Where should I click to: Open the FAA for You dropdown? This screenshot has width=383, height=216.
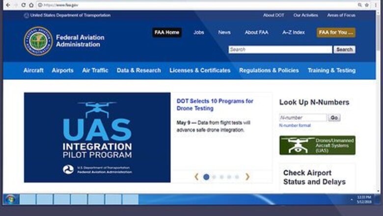point(336,32)
